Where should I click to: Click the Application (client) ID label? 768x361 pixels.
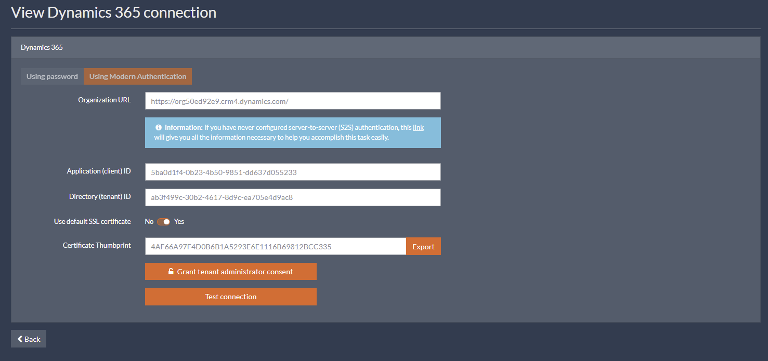(x=99, y=171)
